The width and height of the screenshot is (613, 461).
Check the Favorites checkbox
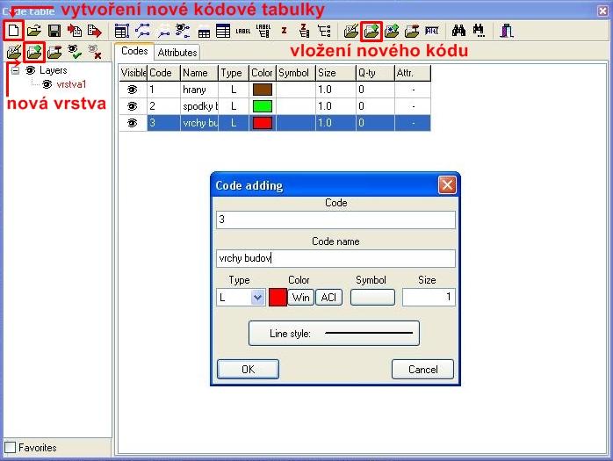10,447
